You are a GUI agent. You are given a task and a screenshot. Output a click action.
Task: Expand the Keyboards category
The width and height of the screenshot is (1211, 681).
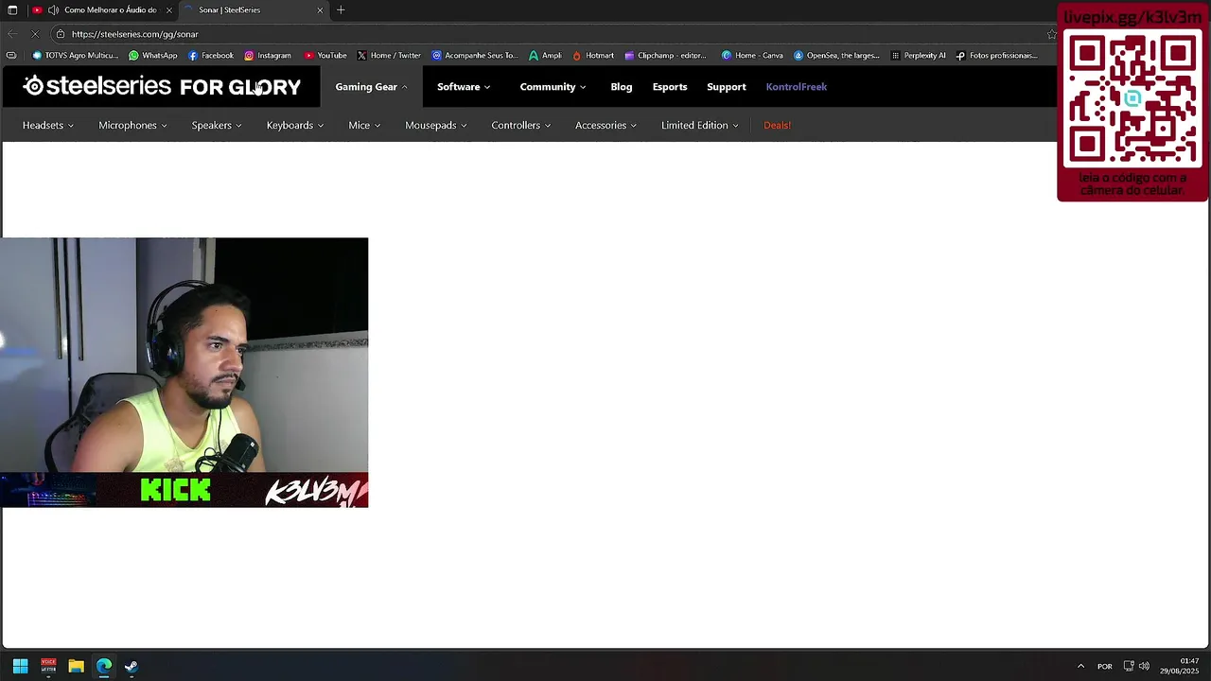click(x=295, y=125)
